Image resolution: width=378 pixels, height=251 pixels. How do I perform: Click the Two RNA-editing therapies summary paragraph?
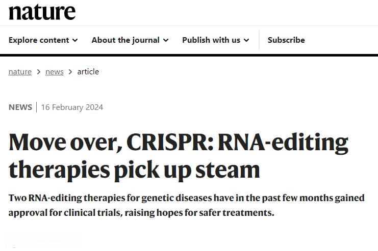click(186, 205)
